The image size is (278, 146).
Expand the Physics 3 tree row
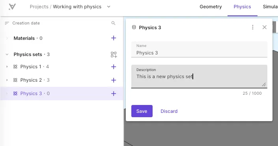tap(7, 94)
